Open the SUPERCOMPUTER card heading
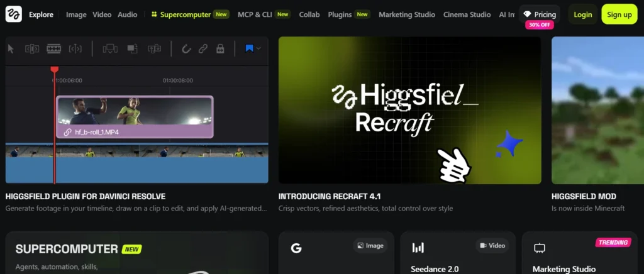644x274 pixels. 67,249
